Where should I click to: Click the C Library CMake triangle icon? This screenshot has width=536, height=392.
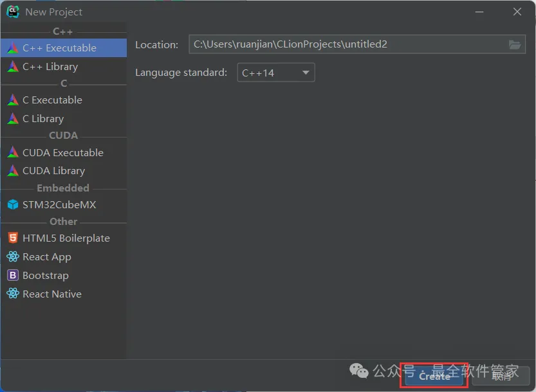pos(13,118)
